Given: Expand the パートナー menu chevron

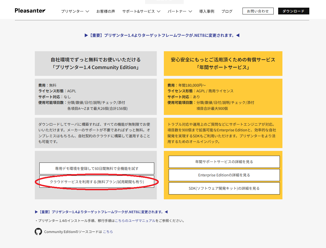Looking at the screenshot, I should tap(190, 11).
